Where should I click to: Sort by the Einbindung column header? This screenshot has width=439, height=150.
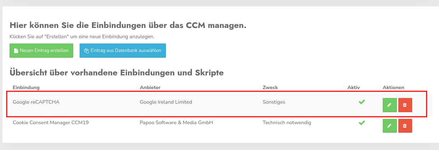coord(26,87)
